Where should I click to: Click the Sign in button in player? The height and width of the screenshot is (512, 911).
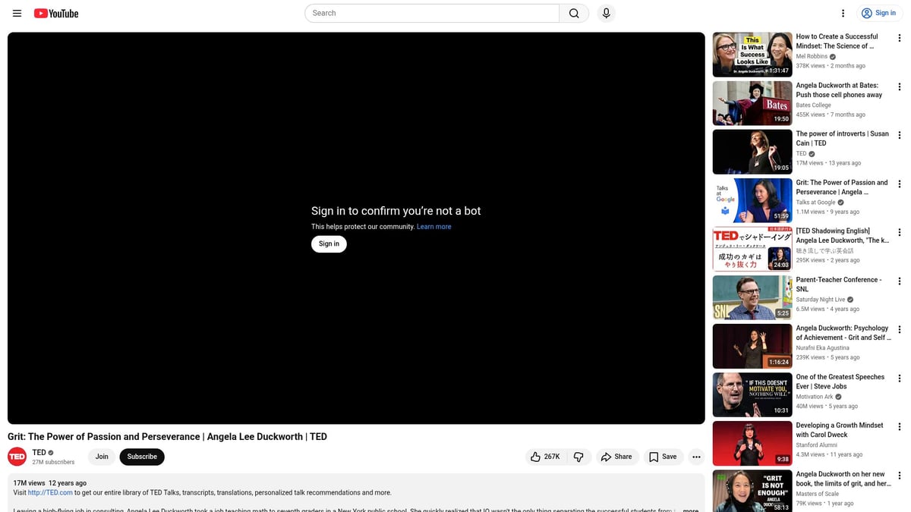(x=329, y=243)
